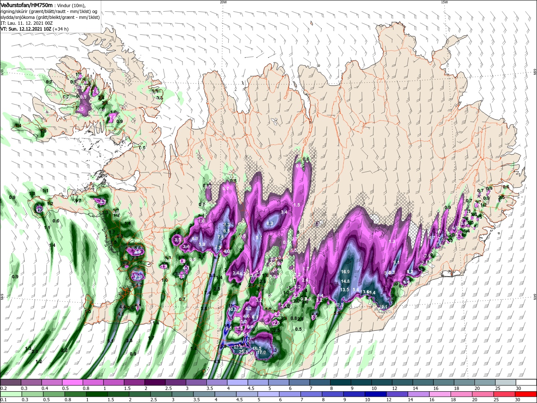Select snow legend swatch between 14 and 16
Image resolution: width=537 pixels, height=403 pixels.
coord(423,383)
